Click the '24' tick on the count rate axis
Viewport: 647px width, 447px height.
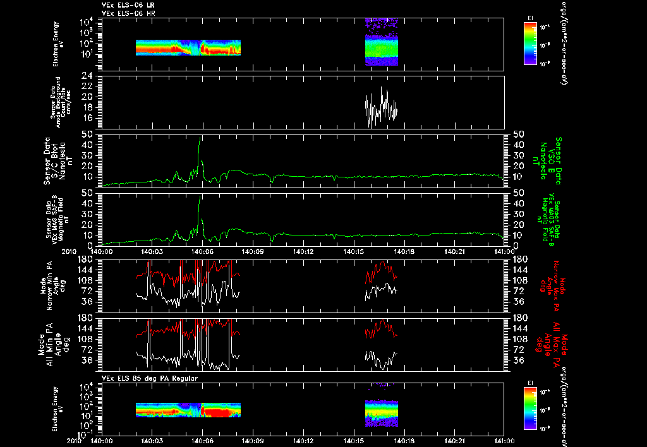click(x=87, y=76)
